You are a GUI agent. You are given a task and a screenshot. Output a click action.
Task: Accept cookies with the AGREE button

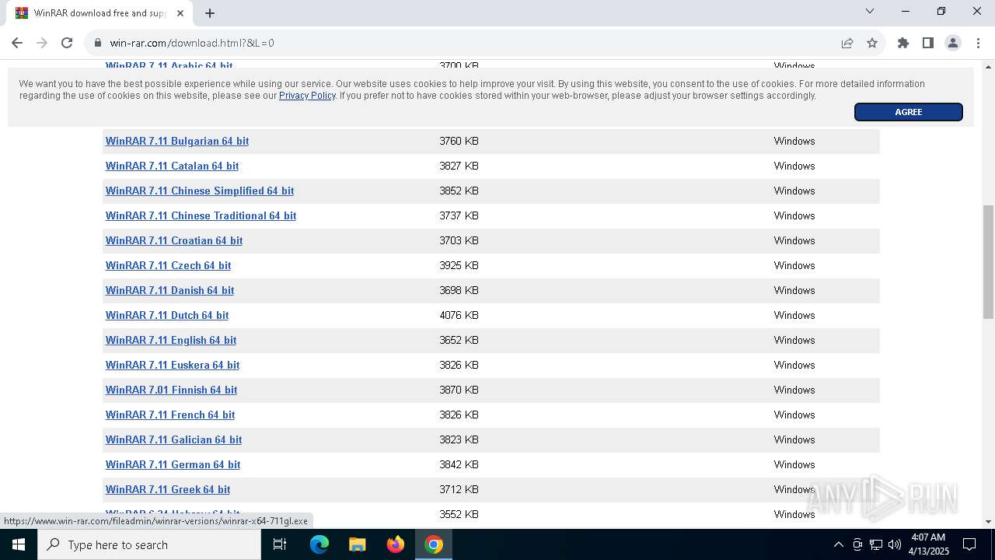[908, 112]
